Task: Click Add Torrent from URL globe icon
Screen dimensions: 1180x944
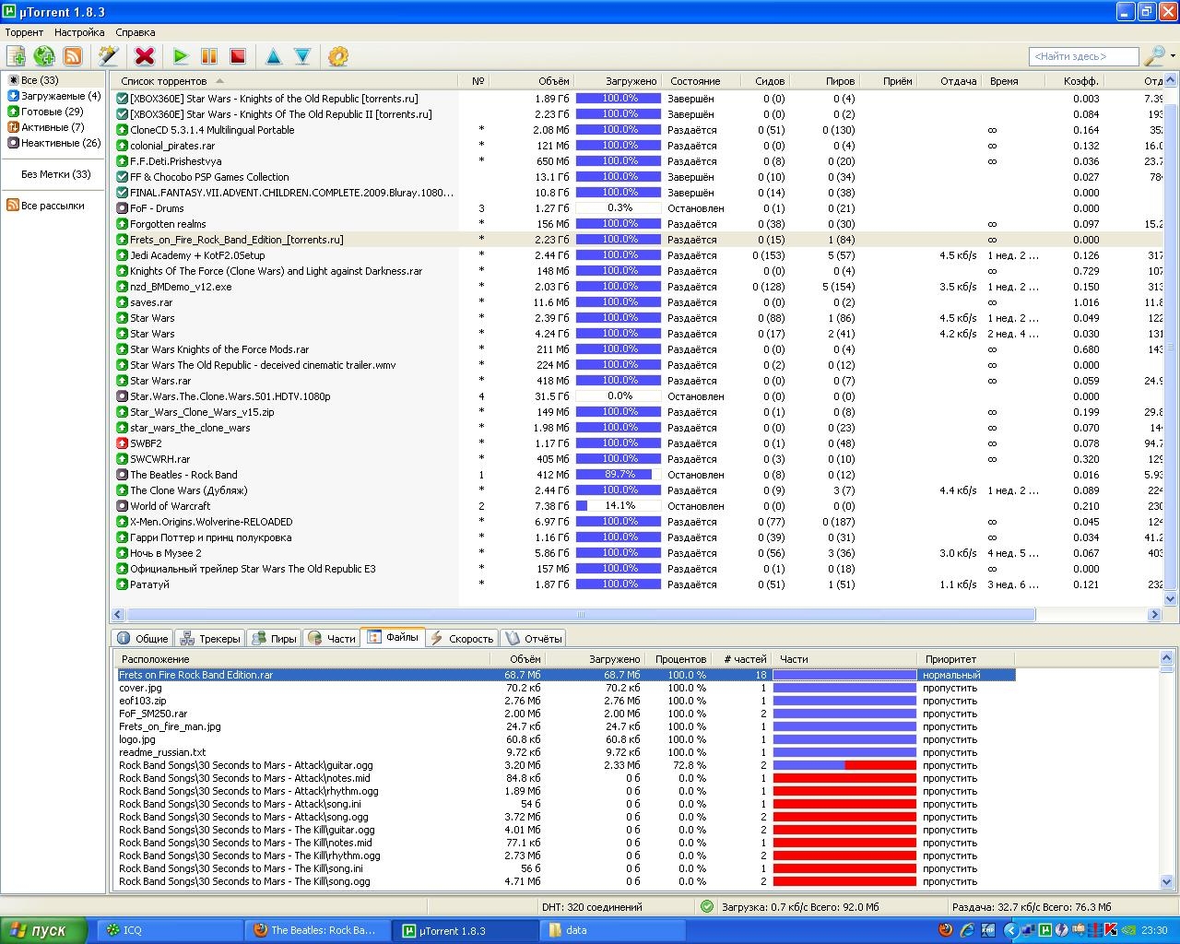Action: click(44, 56)
